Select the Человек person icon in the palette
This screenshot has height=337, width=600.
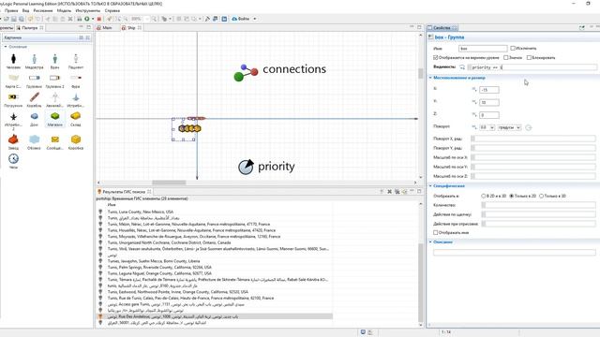point(13,59)
